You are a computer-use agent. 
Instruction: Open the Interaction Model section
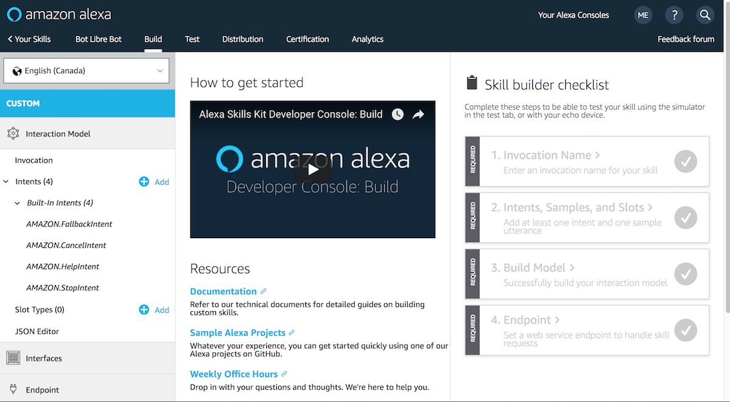pyautogui.click(x=88, y=133)
